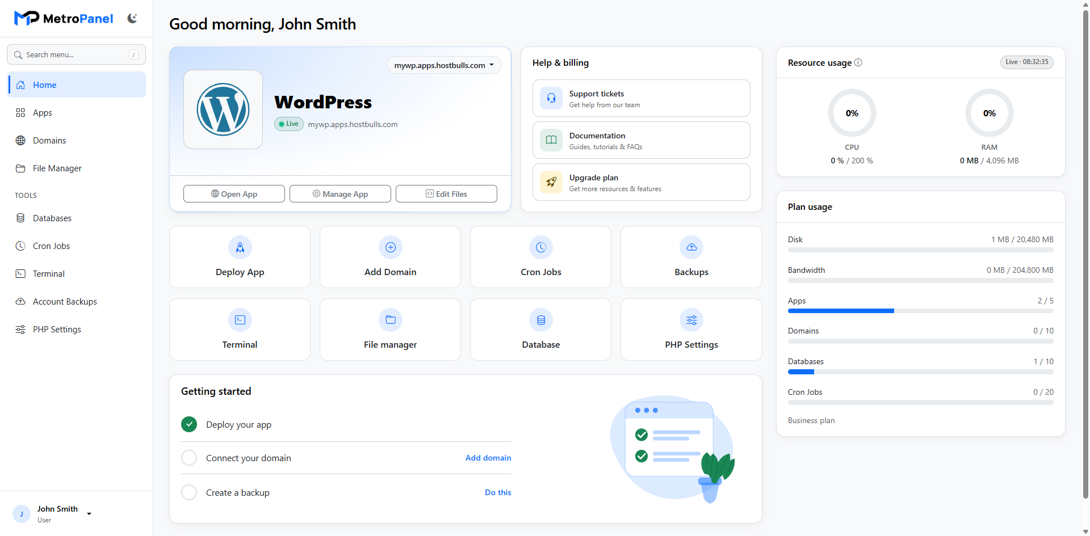Click the Manage App button
This screenshot has height=536, width=1090.
[340, 194]
